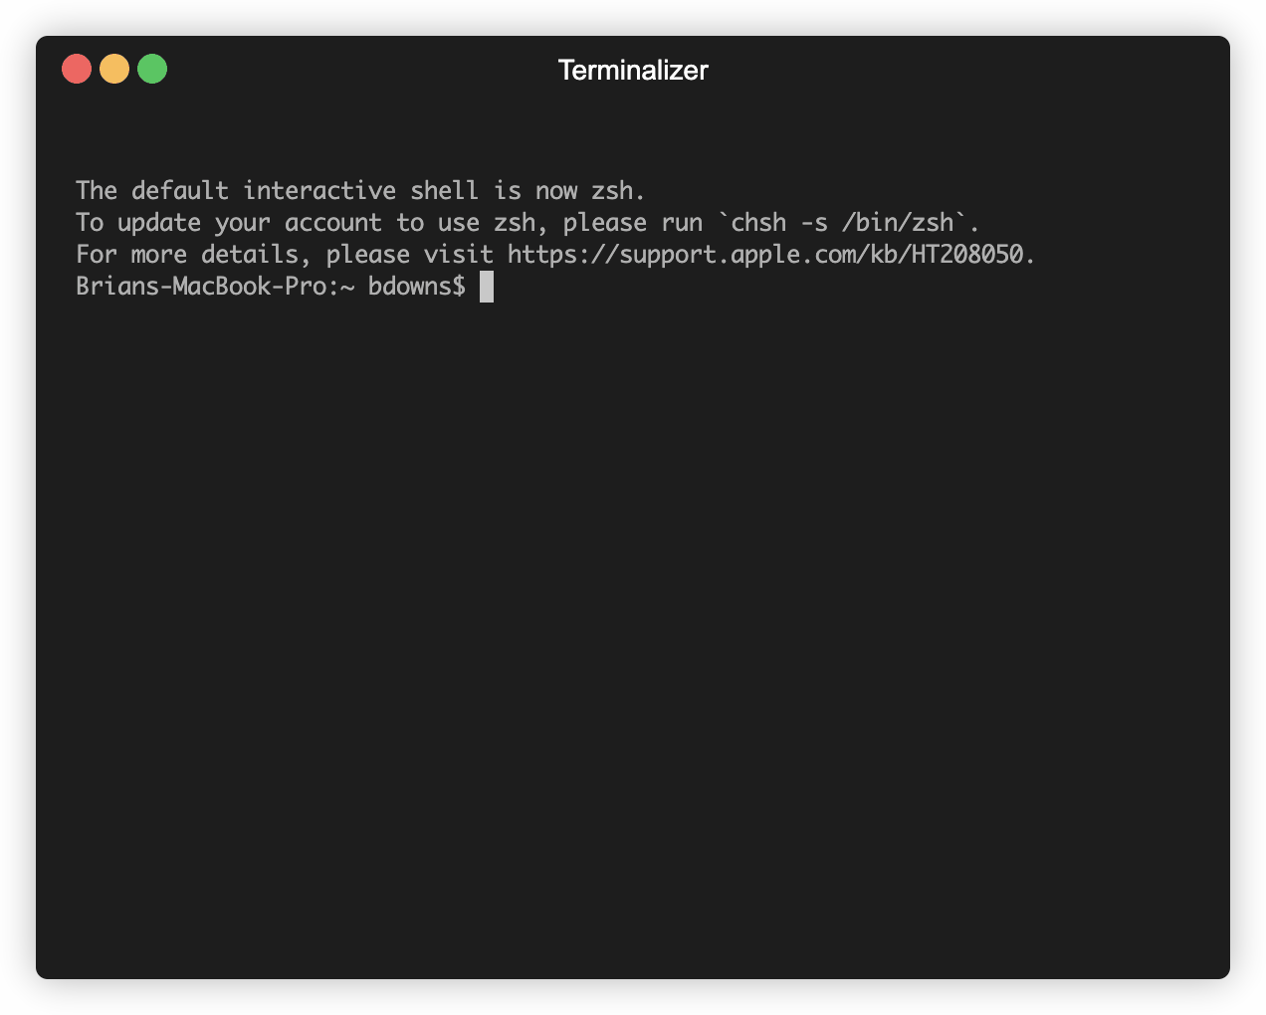Click the word "visit" before the URL

pyautogui.click(x=459, y=255)
